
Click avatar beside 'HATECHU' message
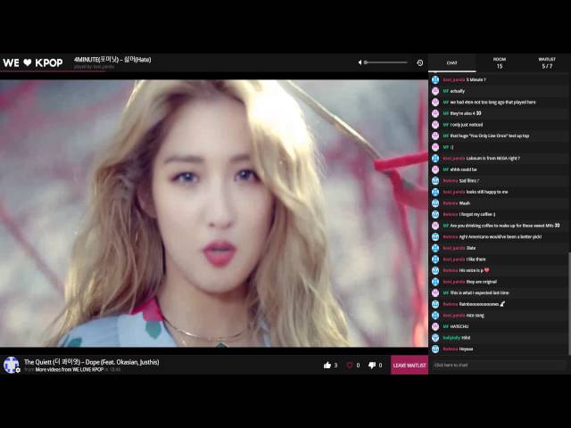click(435, 326)
